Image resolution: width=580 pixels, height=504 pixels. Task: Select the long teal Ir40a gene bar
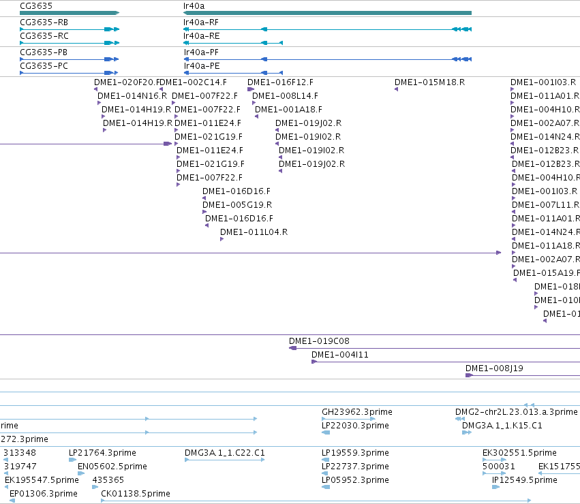coord(327,13)
